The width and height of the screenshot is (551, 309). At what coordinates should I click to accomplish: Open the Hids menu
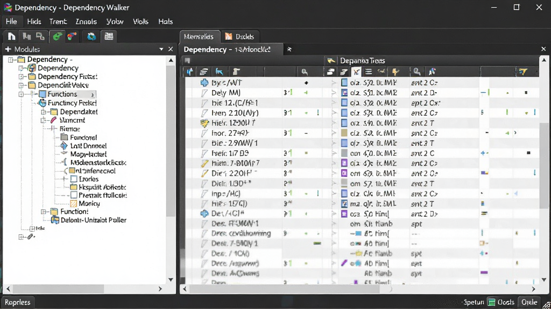pyautogui.click(x=34, y=21)
